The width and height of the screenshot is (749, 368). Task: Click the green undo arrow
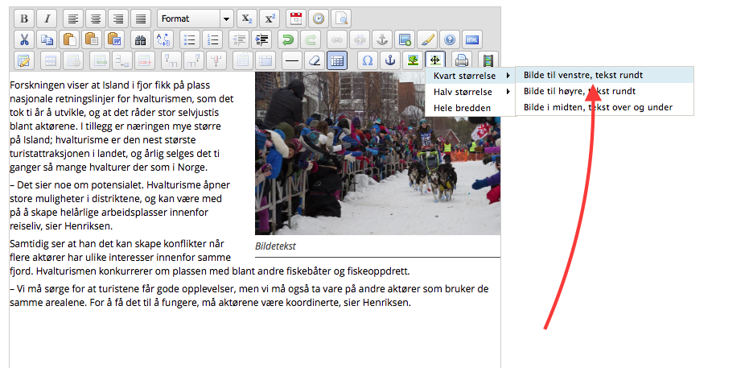(x=287, y=39)
